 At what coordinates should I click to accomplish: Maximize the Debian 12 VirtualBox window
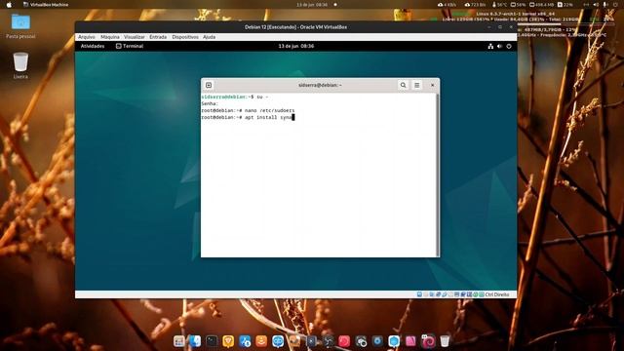500,27
